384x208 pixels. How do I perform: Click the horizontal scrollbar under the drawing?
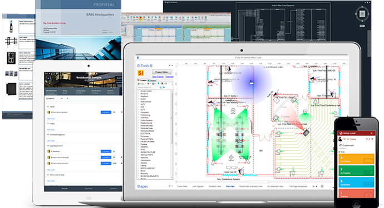pyautogui.click(x=259, y=182)
